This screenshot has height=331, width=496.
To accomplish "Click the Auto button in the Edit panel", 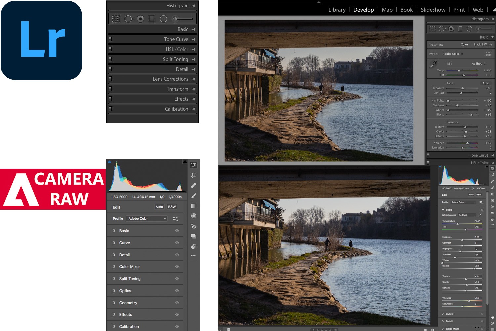I will [x=159, y=207].
